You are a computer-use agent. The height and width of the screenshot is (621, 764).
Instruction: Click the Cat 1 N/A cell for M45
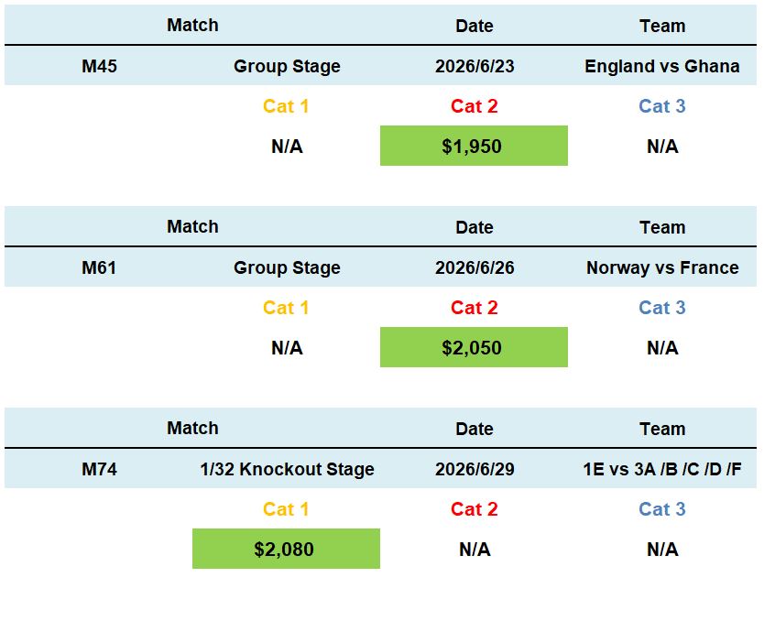click(x=287, y=147)
